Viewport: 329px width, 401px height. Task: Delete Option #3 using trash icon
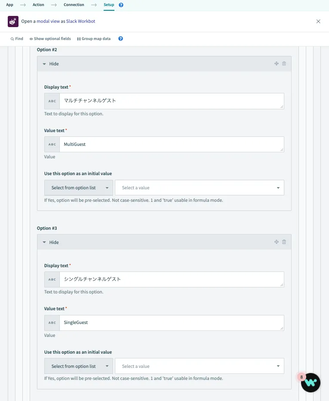click(284, 242)
